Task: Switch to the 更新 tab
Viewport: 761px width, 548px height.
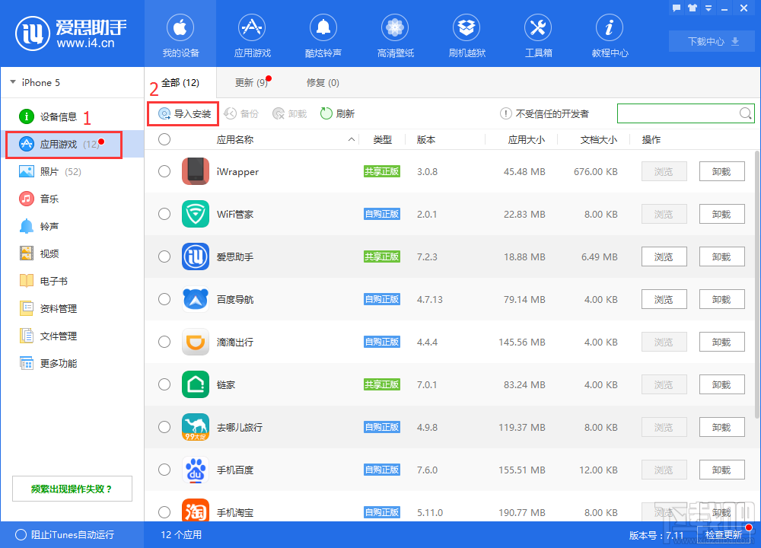Action: (251, 82)
